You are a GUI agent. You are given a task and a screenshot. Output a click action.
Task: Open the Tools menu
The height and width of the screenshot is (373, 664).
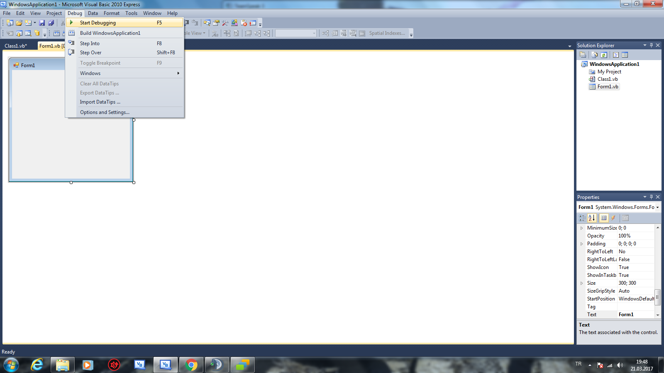(131, 13)
